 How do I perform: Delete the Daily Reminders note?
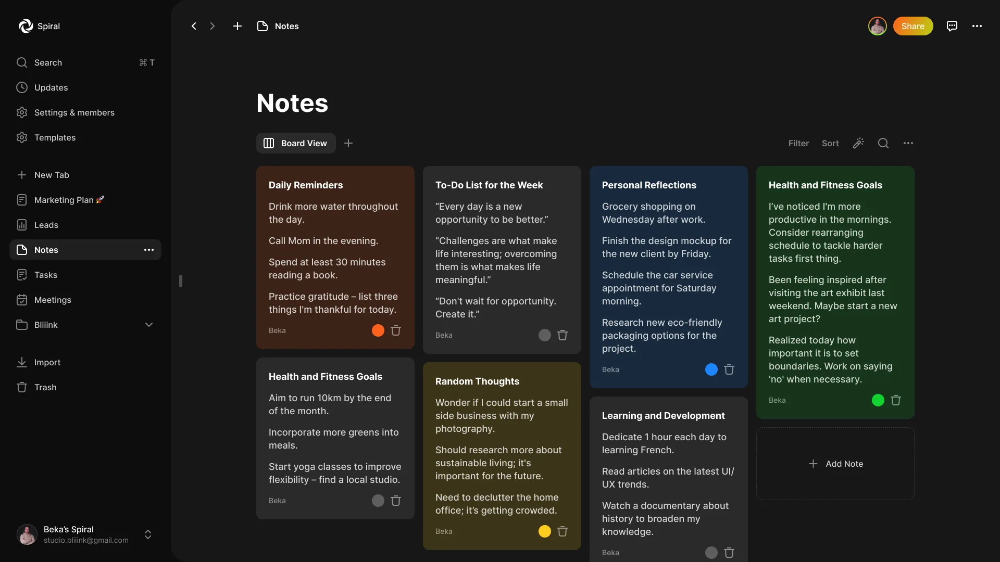[396, 330]
